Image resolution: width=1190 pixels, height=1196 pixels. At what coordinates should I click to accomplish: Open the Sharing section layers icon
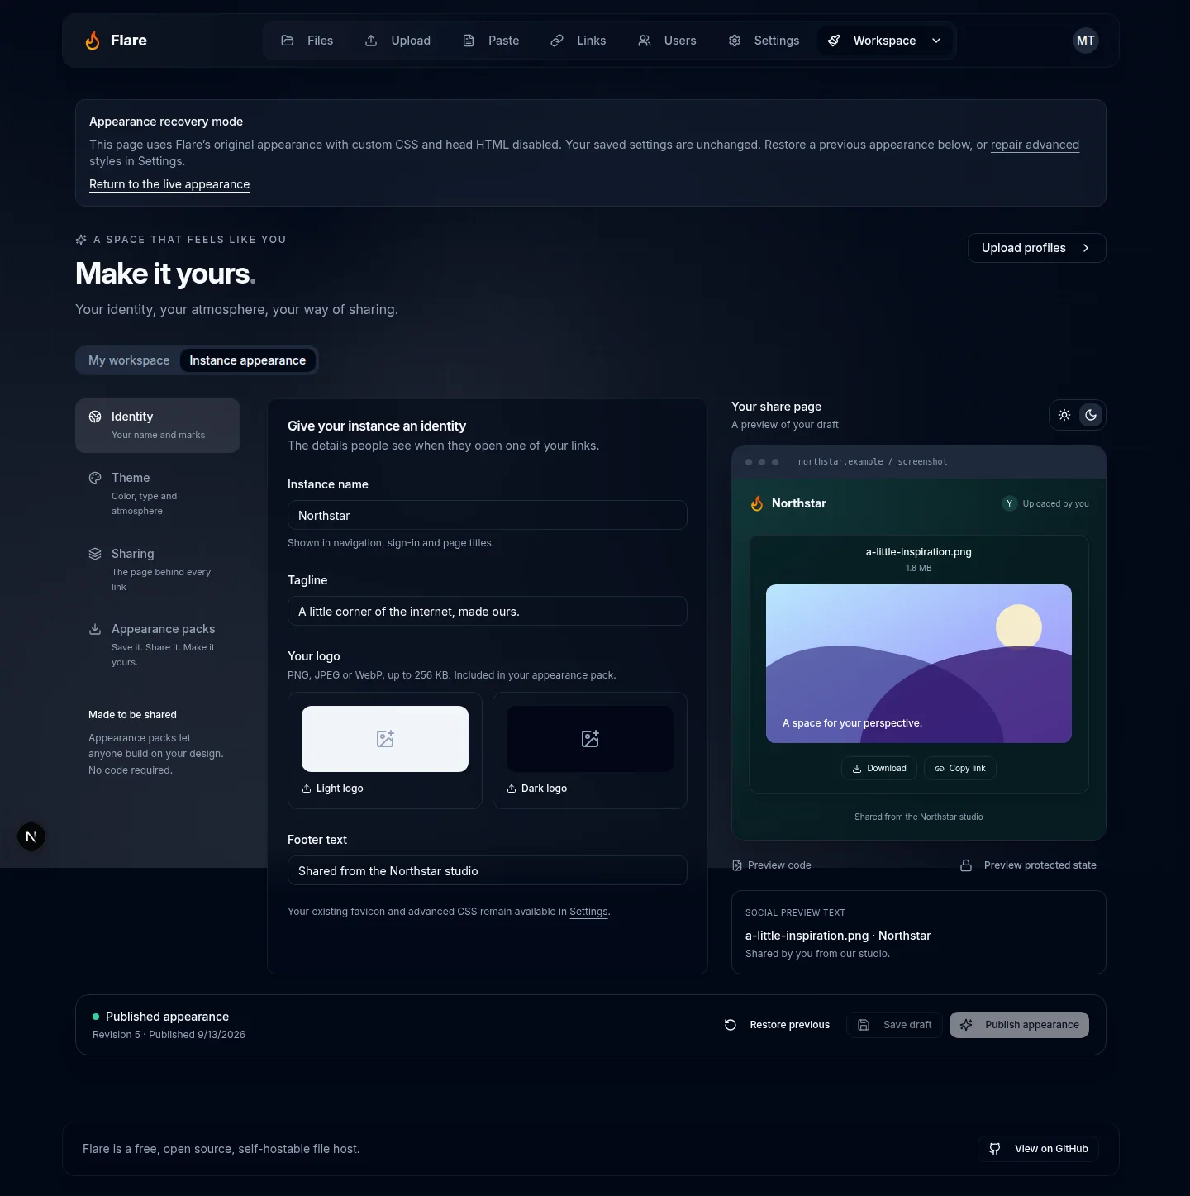pos(95,554)
